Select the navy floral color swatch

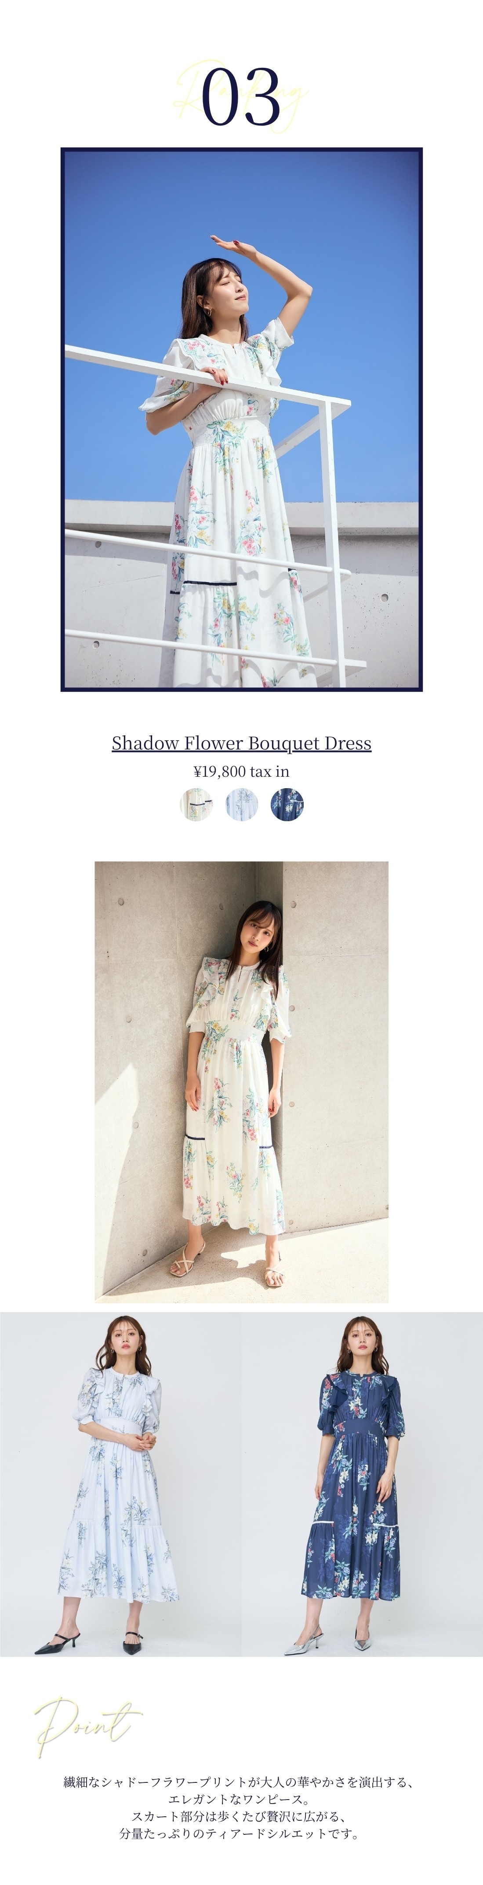coord(287,804)
